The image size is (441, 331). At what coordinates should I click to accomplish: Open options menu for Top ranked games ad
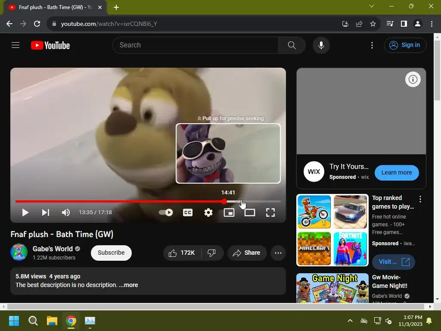coord(420,199)
